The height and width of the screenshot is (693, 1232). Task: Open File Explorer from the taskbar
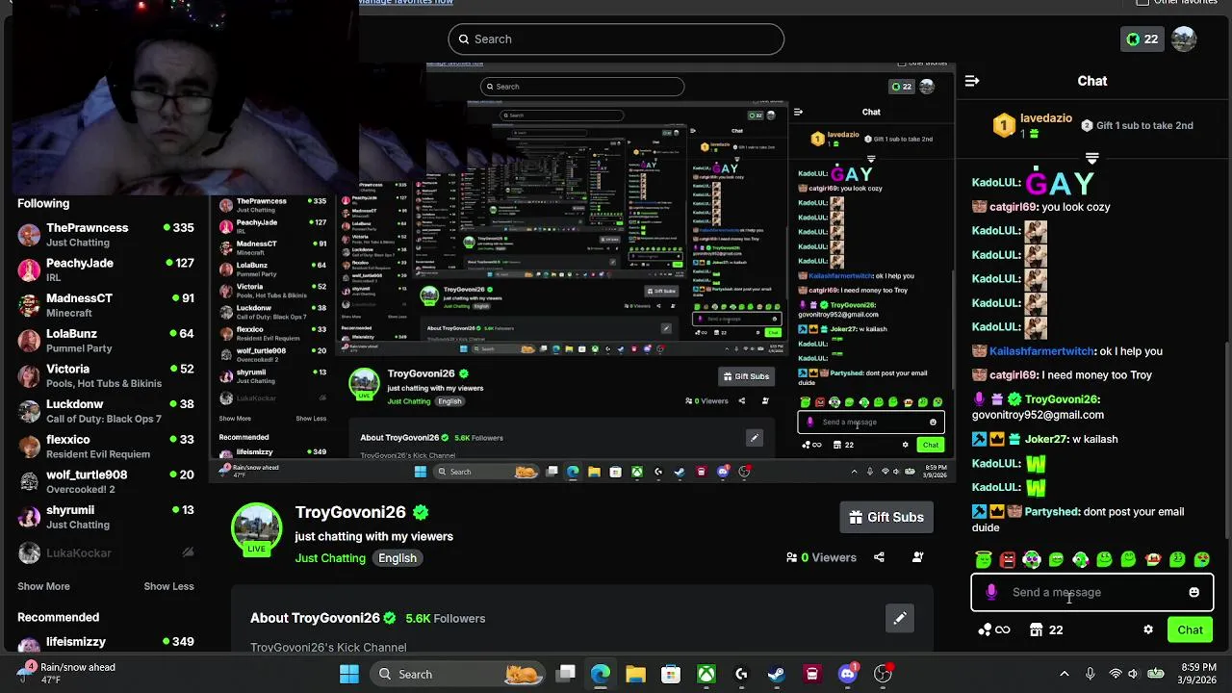click(635, 674)
